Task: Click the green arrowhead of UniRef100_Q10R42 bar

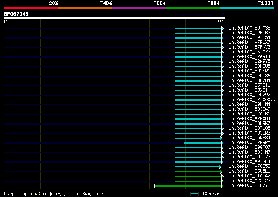Action: (222, 177)
